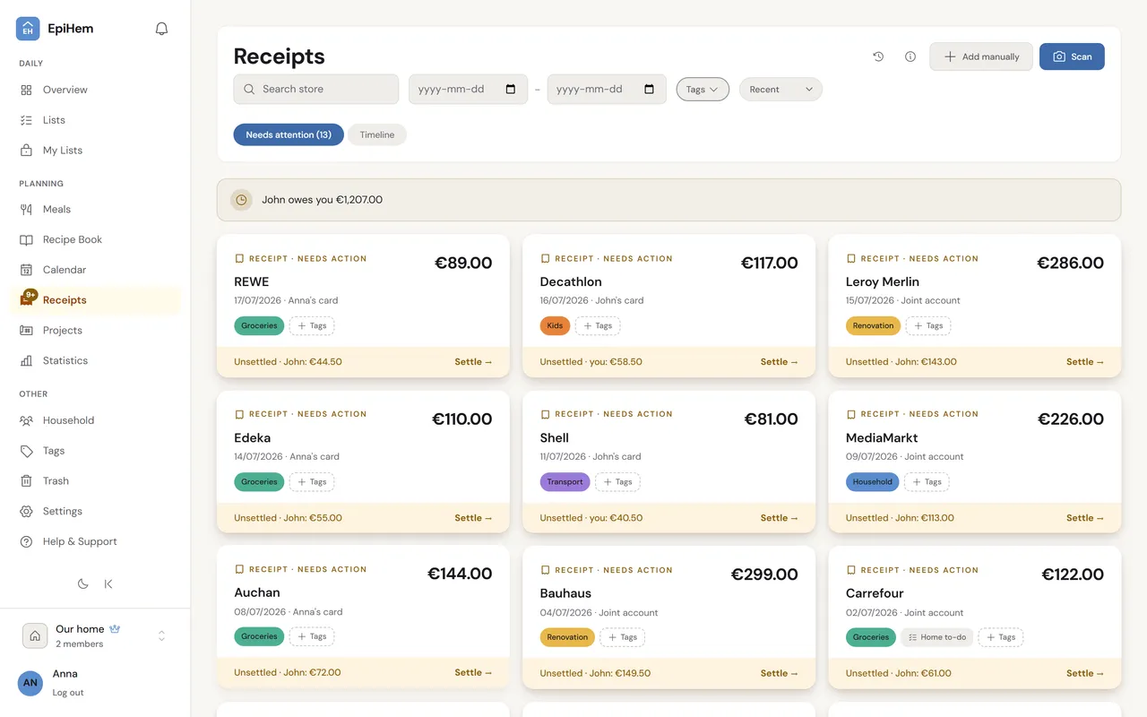The width and height of the screenshot is (1147, 717).
Task: Open the notifications bell
Action: click(161, 29)
